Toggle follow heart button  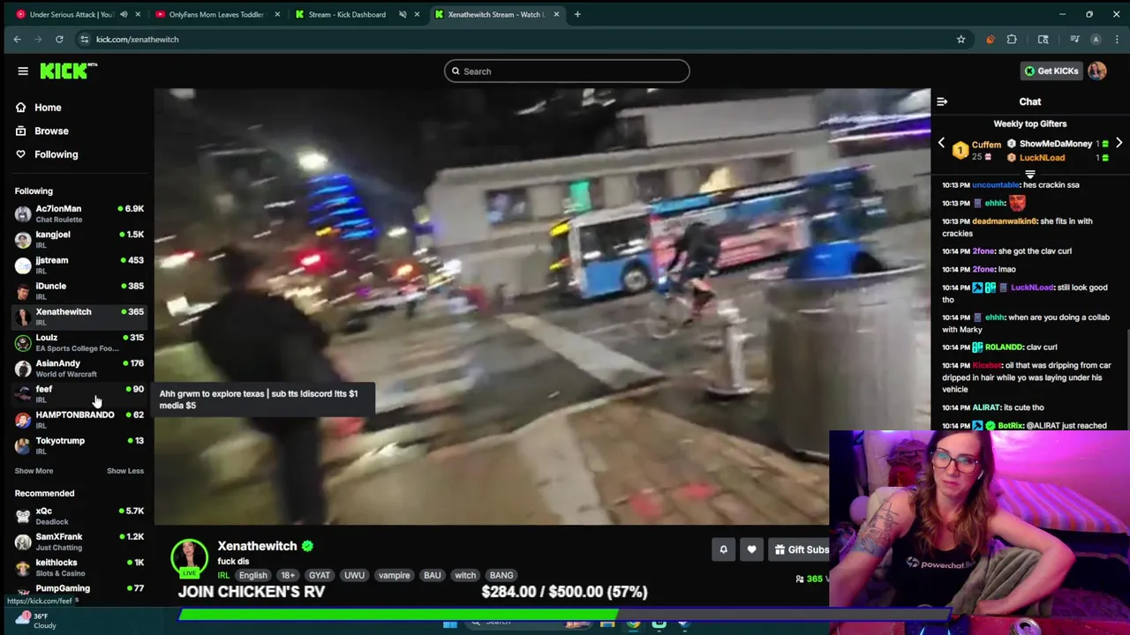[x=751, y=549]
